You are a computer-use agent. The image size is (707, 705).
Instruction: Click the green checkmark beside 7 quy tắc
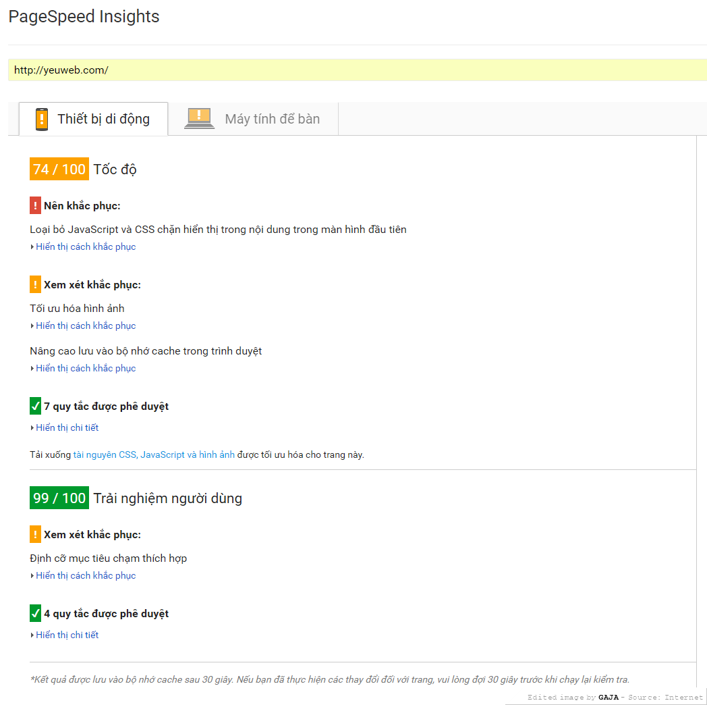click(x=35, y=406)
